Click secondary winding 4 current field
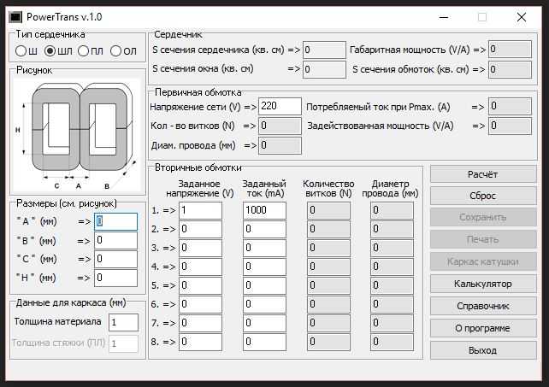This screenshot has width=549, height=387. [x=264, y=267]
